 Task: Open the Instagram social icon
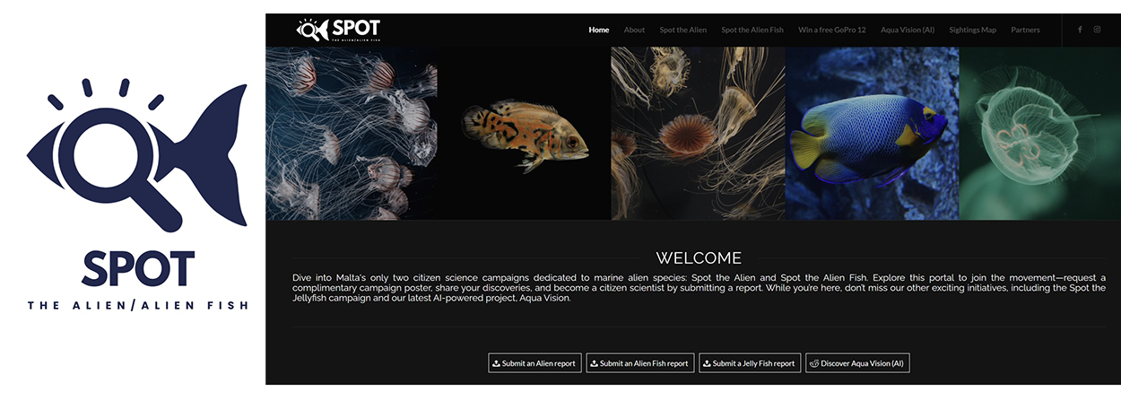[1097, 30]
